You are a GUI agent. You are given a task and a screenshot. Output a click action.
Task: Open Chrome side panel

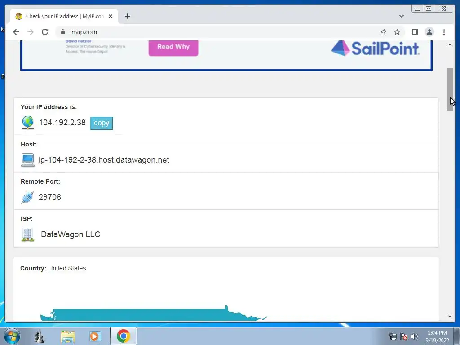(x=415, y=32)
